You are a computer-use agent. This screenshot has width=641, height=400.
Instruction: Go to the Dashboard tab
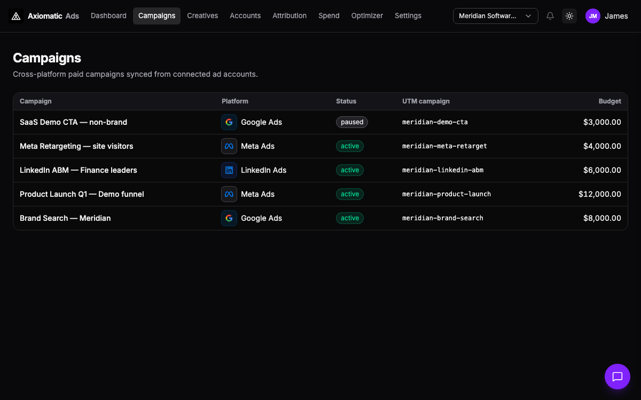108,16
